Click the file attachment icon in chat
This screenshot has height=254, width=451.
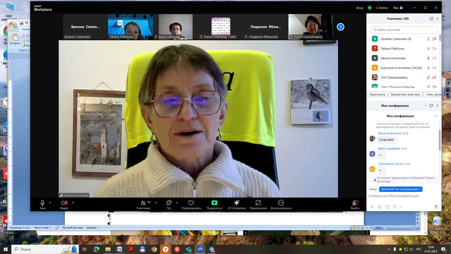point(387,207)
